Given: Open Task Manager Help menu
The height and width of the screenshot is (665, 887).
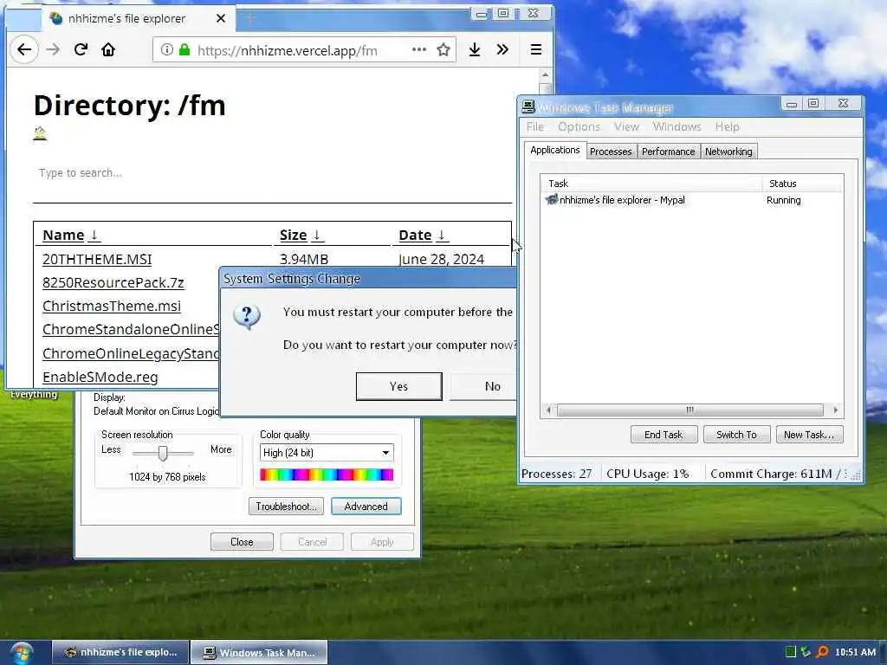Looking at the screenshot, I should 727,126.
